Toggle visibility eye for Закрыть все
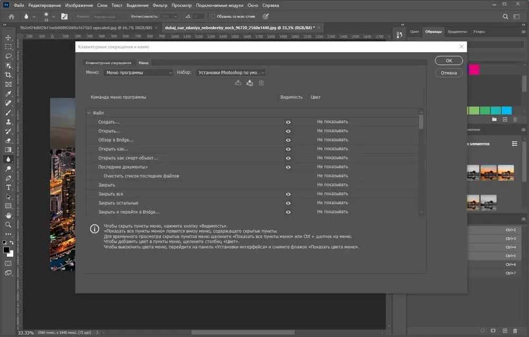This screenshot has width=529, height=337. click(288, 194)
